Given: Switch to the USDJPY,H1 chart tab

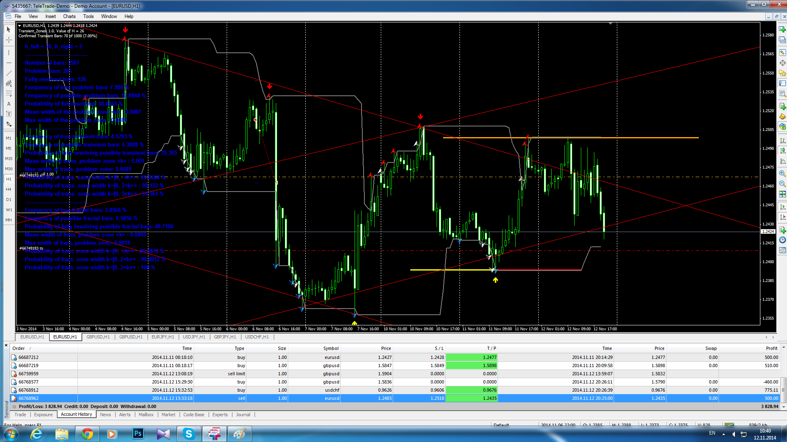Looking at the screenshot, I should (194, 337).
